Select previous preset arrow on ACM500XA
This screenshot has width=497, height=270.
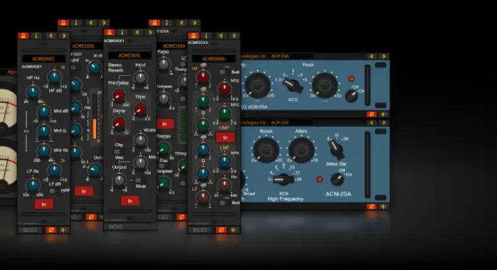[220, 36]
